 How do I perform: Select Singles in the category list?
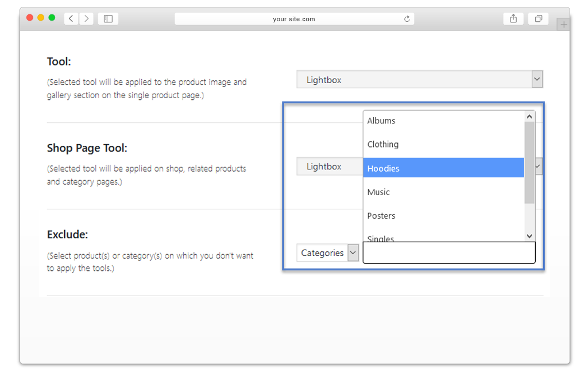[443, 238]
